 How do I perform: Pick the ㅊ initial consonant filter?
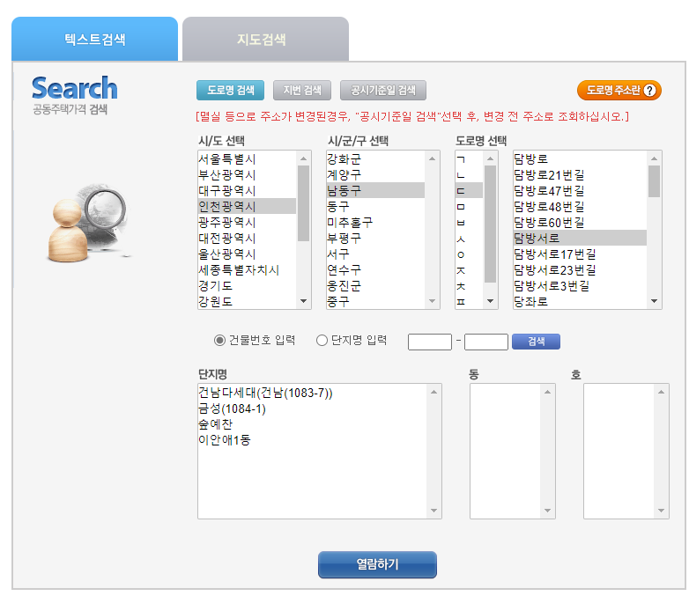tap(470, 285)
